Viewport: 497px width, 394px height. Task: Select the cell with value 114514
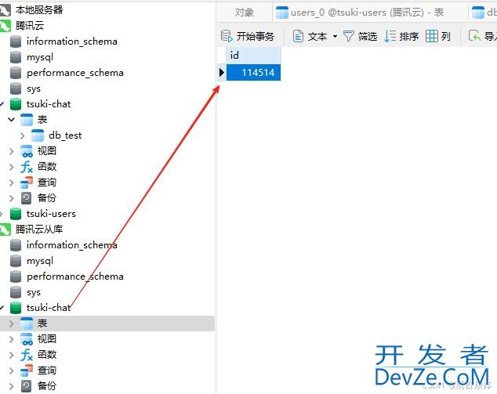tap(253, 73)
